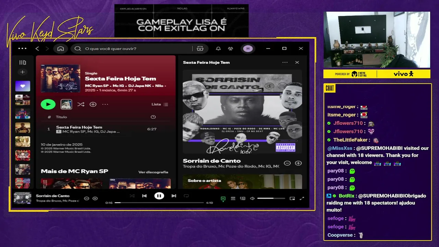Viewport: 439px width, 247px height.
Task: Click the 'Título' column header
Action: 61,117
